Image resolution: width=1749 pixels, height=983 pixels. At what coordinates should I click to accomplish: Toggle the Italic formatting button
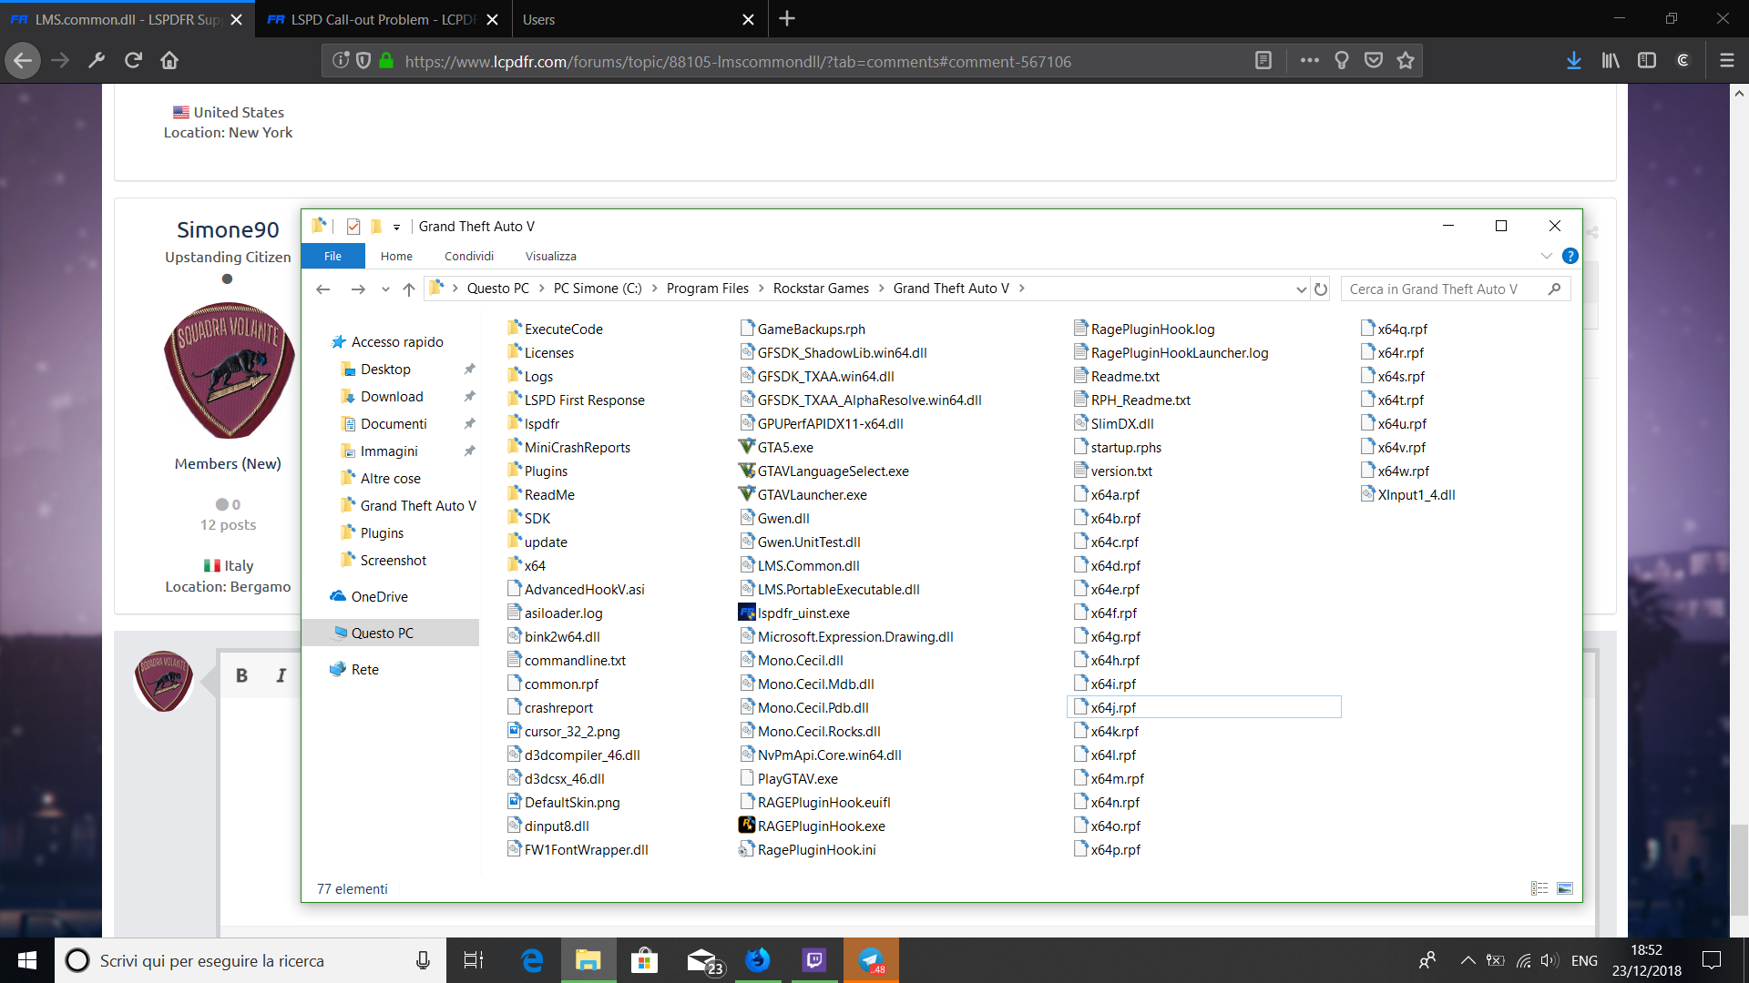(x=281, y=675)
